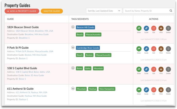Open the Master Guide
The image size is (177, 109).
pyautogui.click(x=52, y=11)
